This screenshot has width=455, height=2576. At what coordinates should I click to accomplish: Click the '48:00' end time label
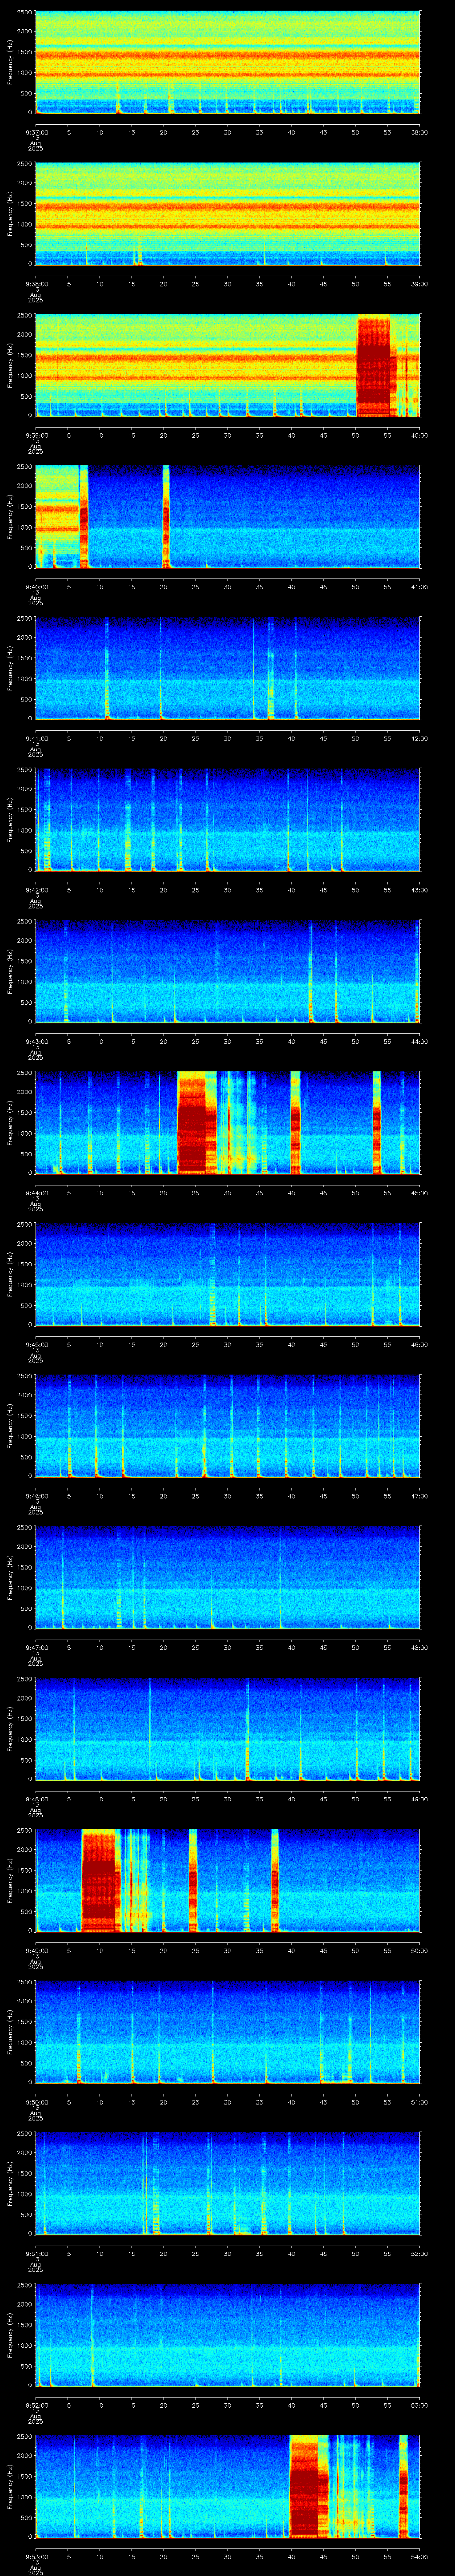(420, 1647)
